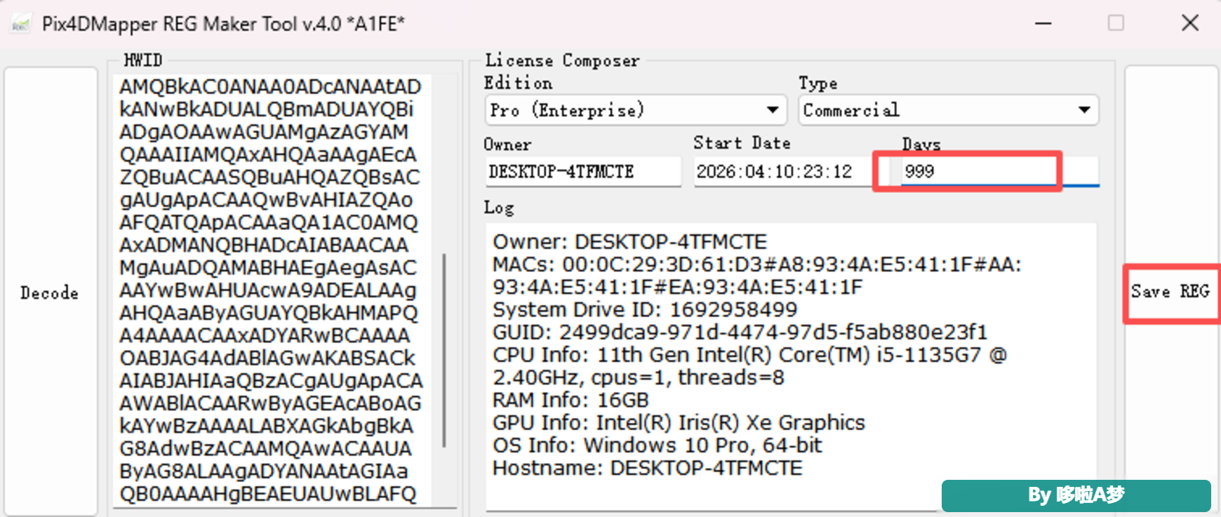Click the HWID line starting with OABJAG4AdABl
Image resolution: width=1221 pixels, height=517 pixels.
pyautogui.click(x=267, y=358)
